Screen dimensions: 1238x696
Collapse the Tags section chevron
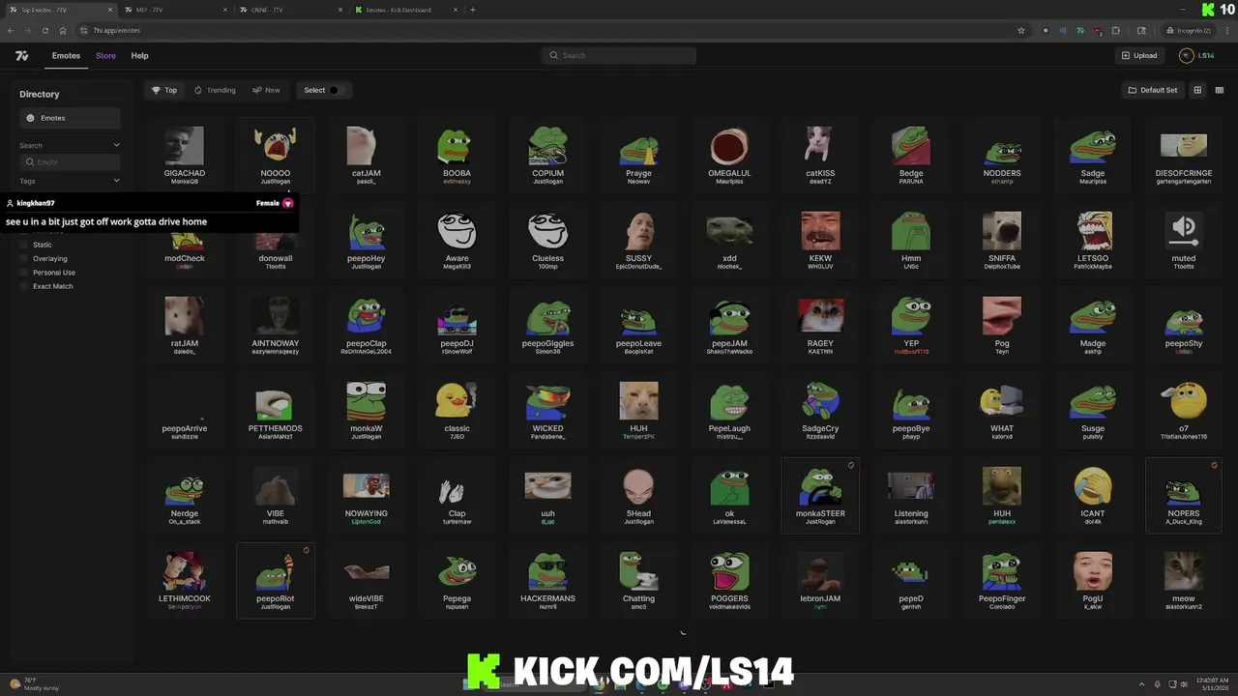pos(116,181)
